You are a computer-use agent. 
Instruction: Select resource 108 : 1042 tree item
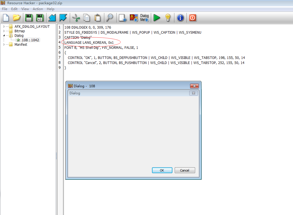pyautogui.click(x=28, y=40)
